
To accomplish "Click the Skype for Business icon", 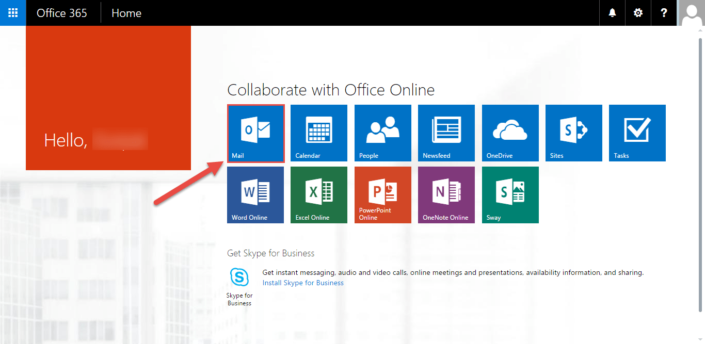I will pyautogui.click(x=239, y=277).
